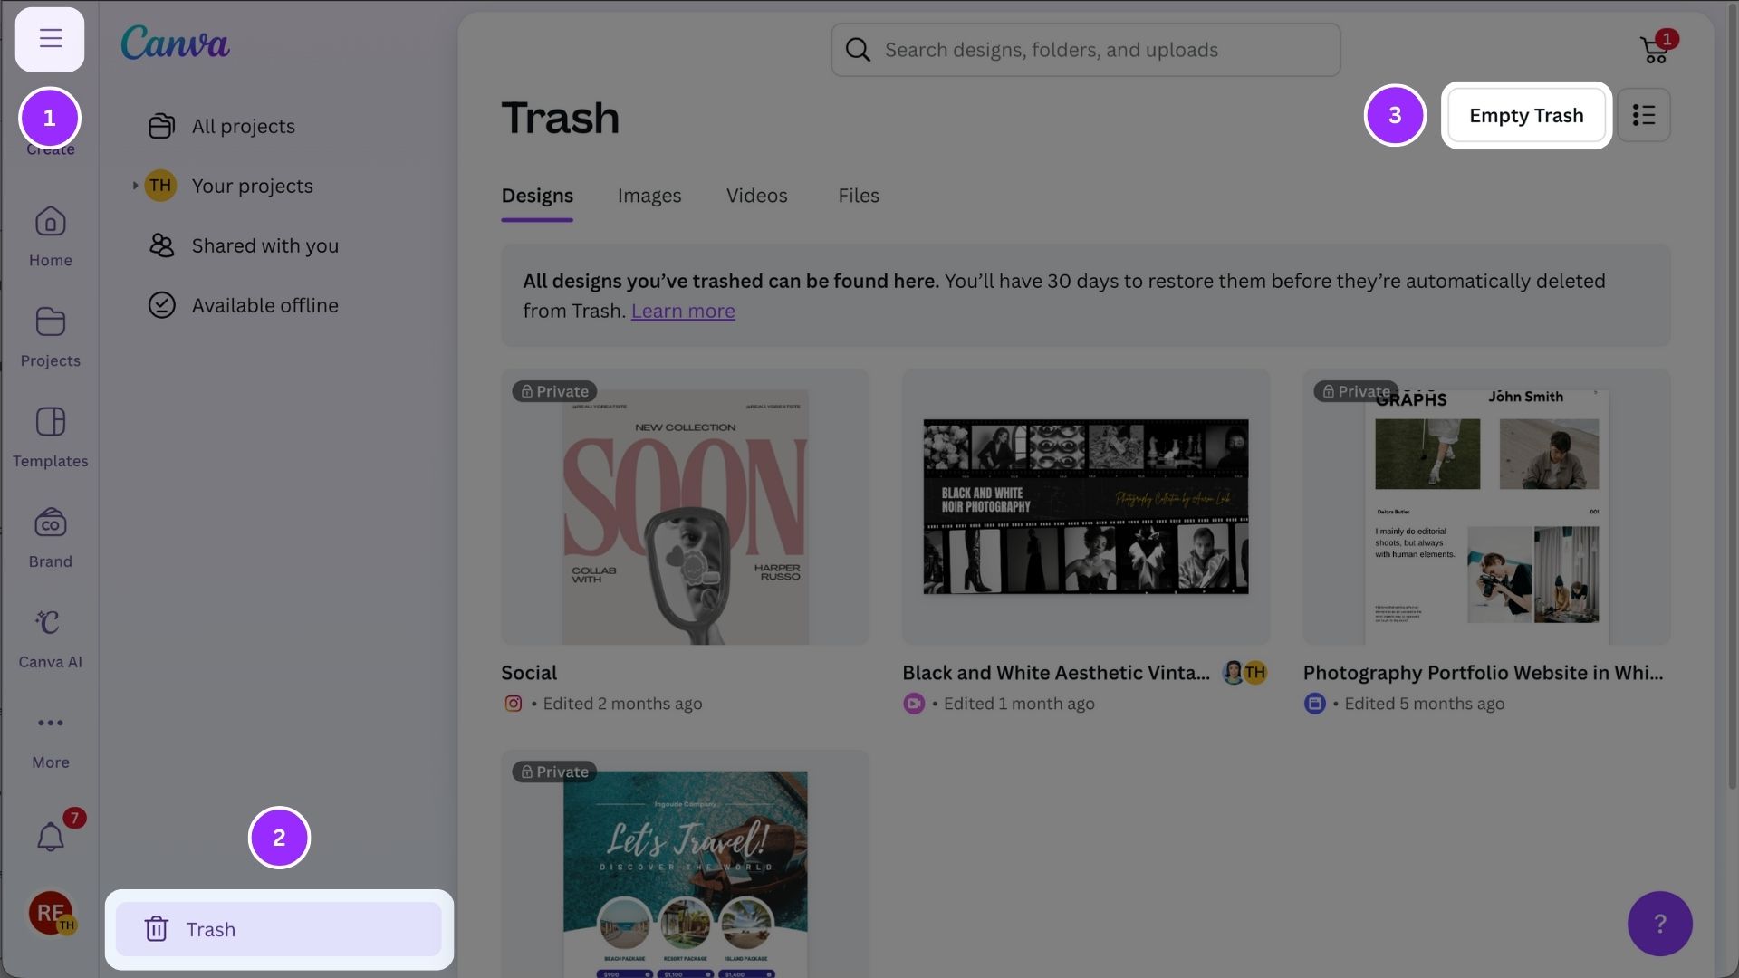Image resolution: width=1739 pixels, height=978 pixels.
Task: Select Trash in the left panel
Action: [278, 929]
